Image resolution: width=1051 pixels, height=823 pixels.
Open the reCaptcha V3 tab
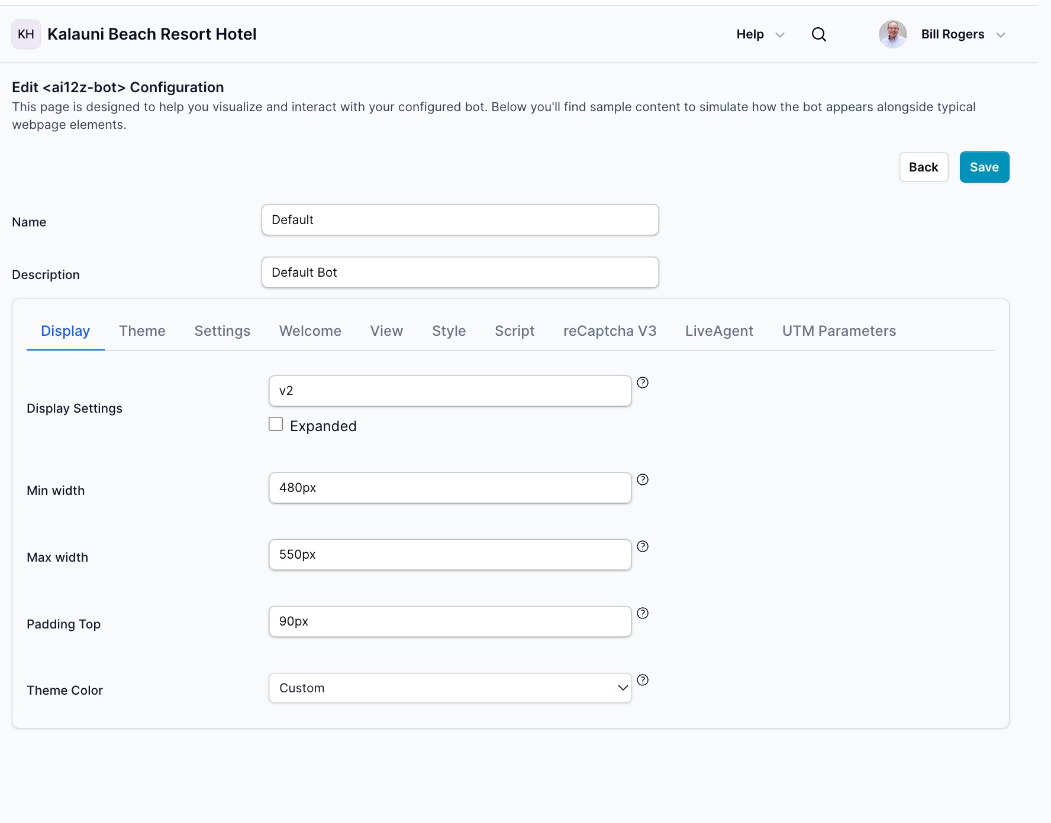click(610, 331)
